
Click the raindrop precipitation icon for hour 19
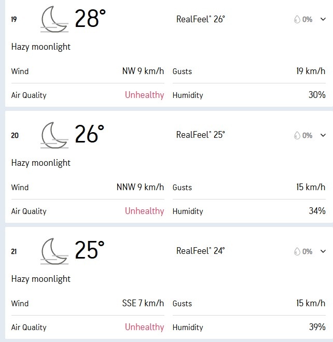click(297, 19)
